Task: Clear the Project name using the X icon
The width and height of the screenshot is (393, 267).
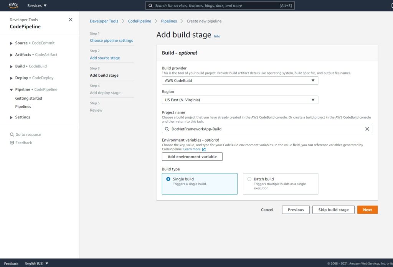Action: coord(368,129)
